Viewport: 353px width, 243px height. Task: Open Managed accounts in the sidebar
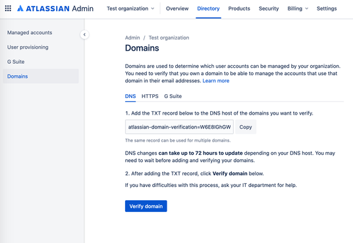(x=41, y=33)
